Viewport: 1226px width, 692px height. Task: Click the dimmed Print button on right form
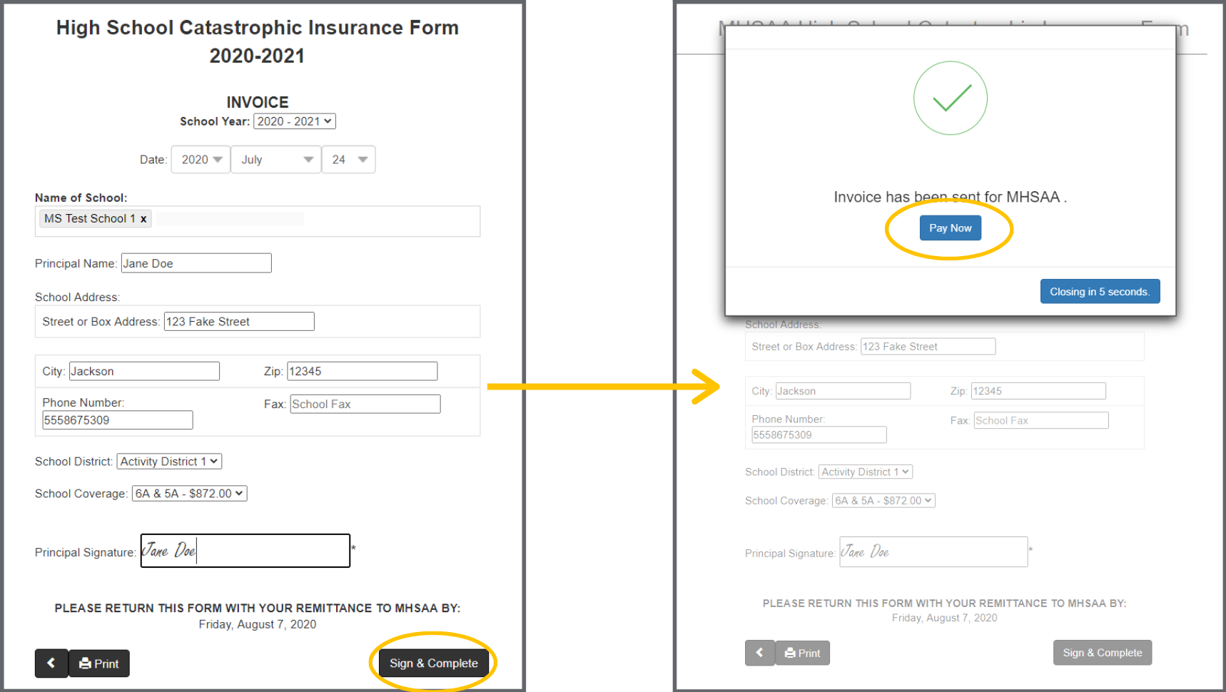803,653
